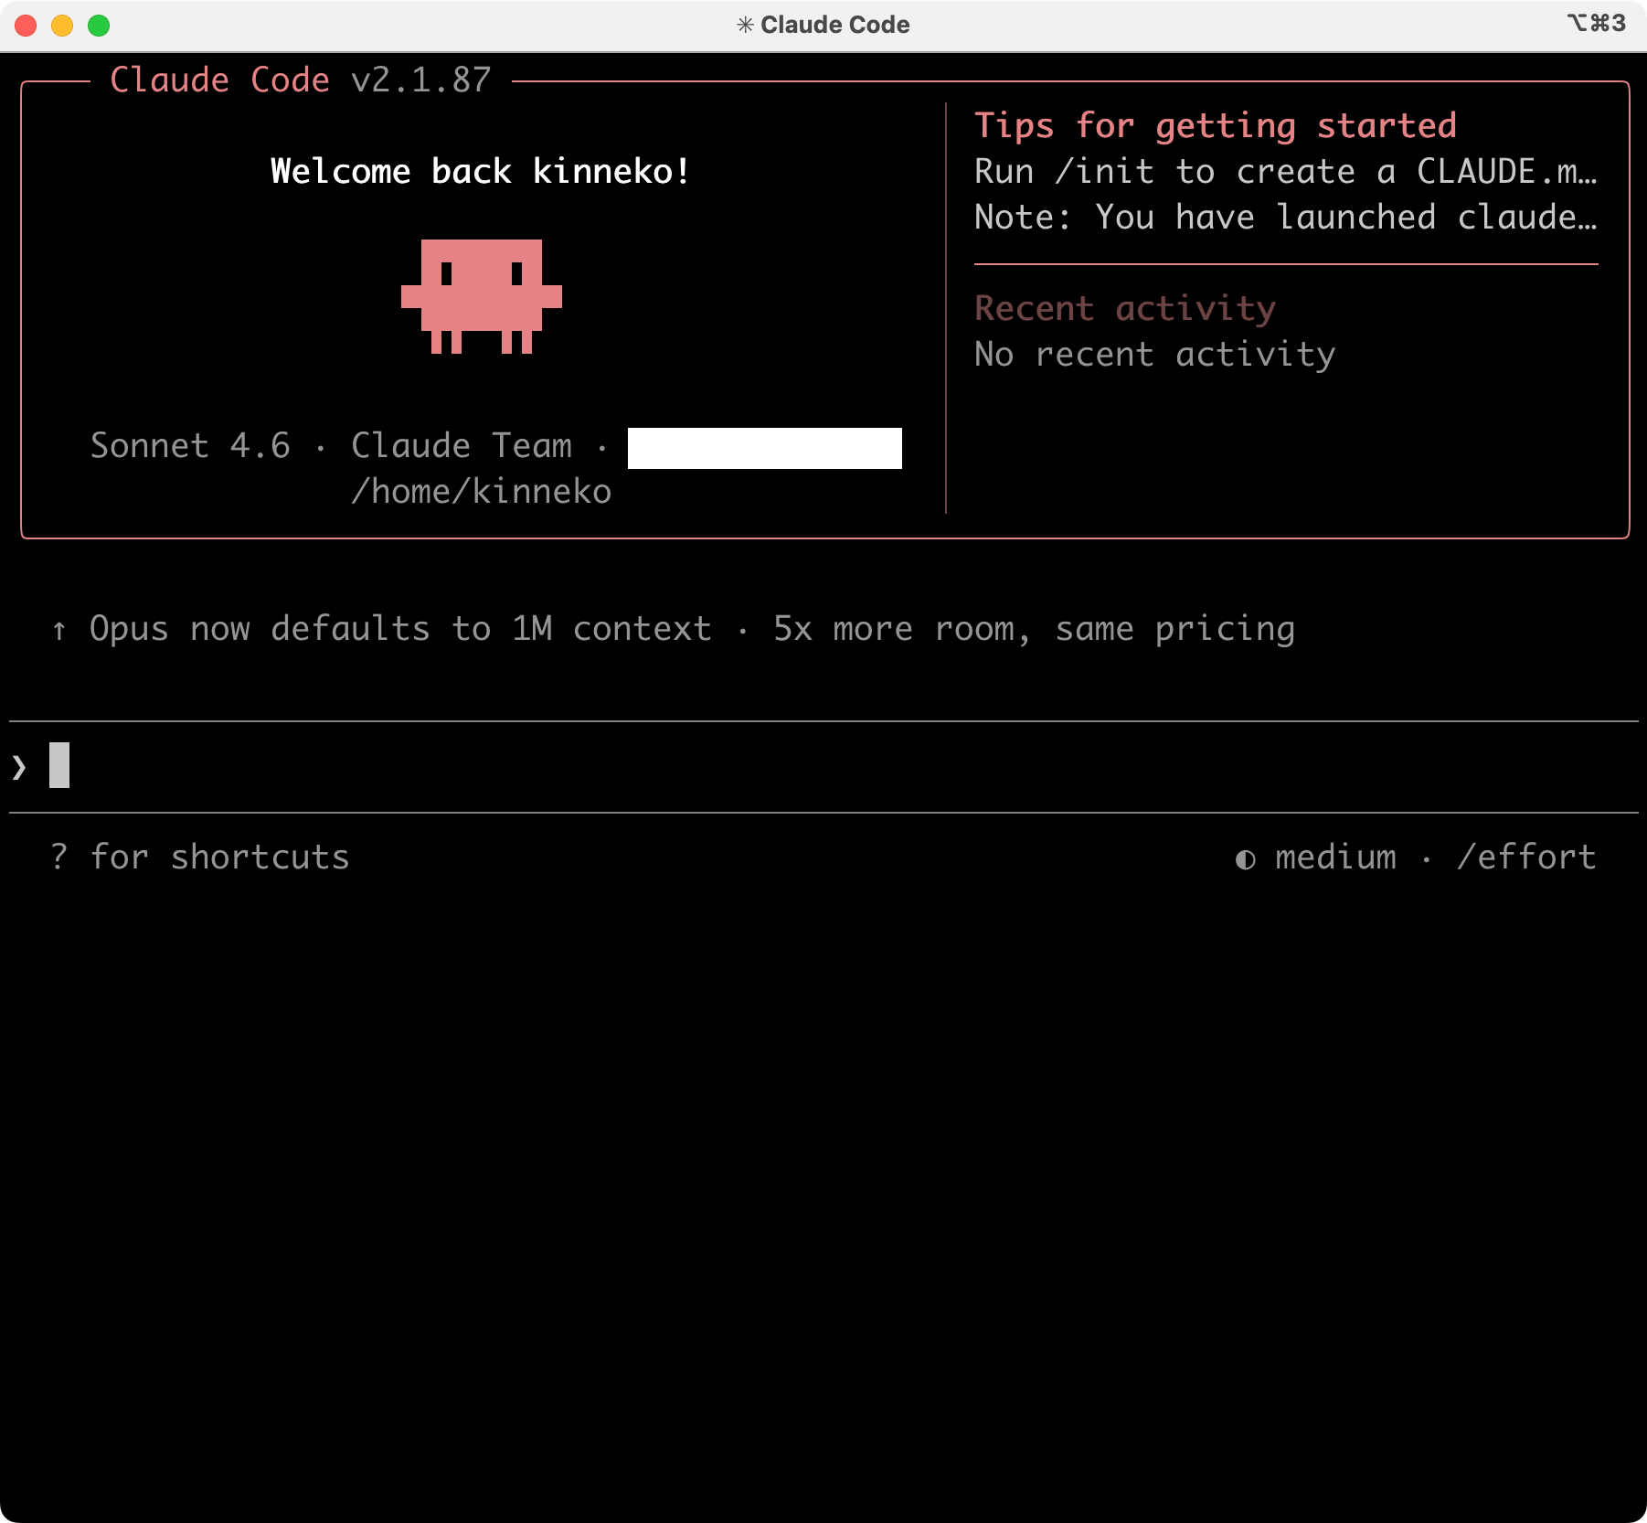Click the prompt input cursor line
Image resolution: width=1647 pixels, height=1523 pixels.
tap(823, 766)
